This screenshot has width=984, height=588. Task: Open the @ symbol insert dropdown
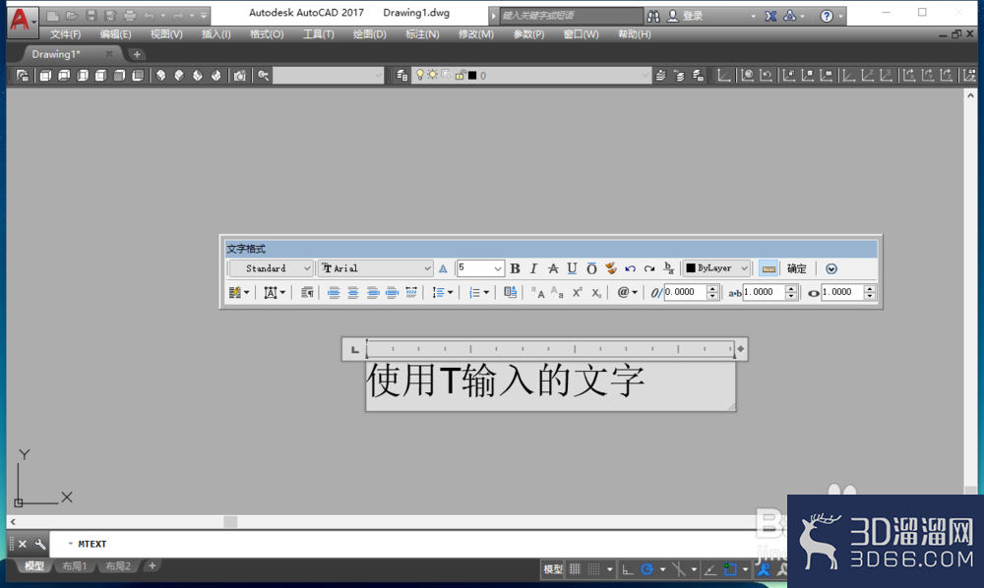pos(627,292)
